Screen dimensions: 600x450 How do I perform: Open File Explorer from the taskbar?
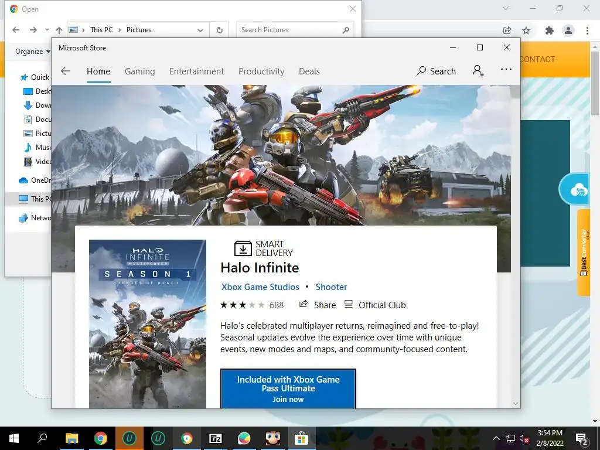[x=71, y=438]
